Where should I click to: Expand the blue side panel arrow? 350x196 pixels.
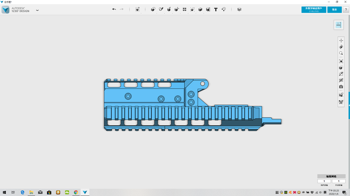[349, 105]
